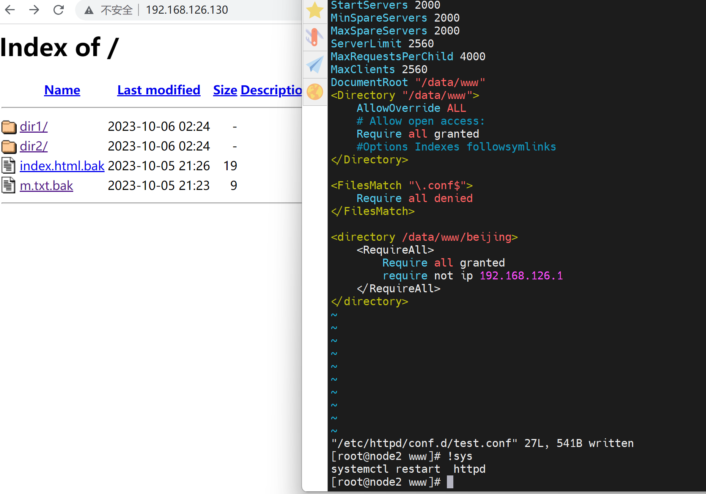Sort listing by Last modified header

(159, 90)
